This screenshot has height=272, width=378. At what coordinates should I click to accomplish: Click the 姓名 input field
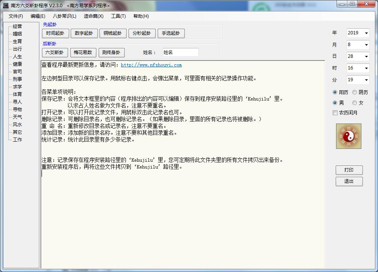180,52
